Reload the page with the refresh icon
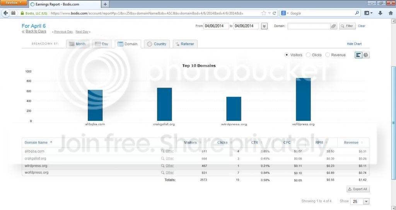Screen dimensions: 396x210 click(x=275, y=13)
